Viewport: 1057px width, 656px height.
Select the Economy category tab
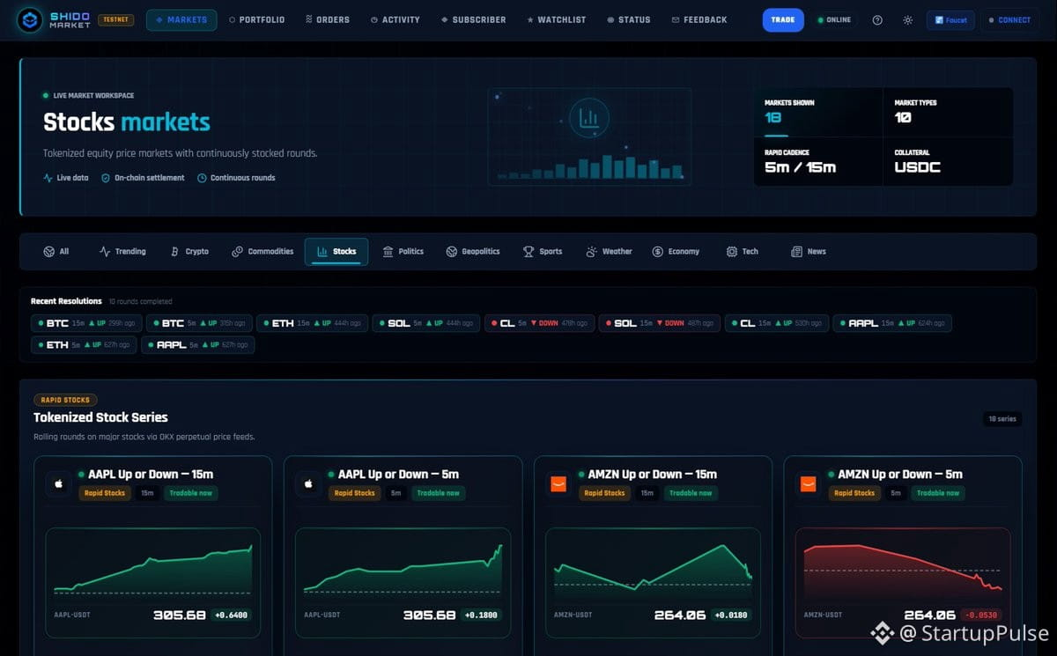coord(676,251)
